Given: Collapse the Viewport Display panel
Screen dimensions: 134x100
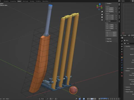Looking at the screenshot, I should coord(129,92).
